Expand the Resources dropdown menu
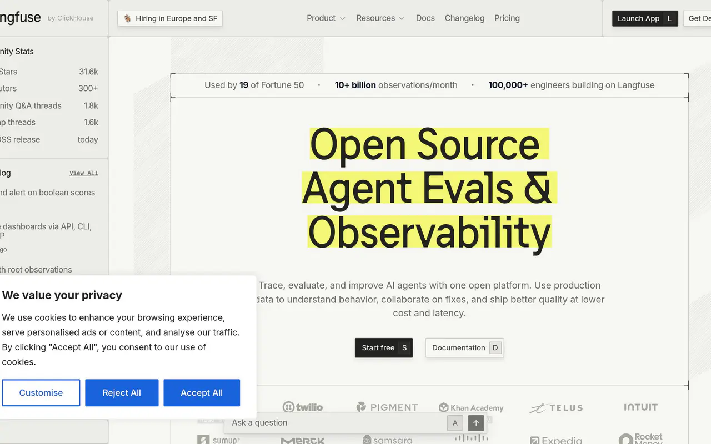Screen dimensions: 711x444 tap(380, 18)
